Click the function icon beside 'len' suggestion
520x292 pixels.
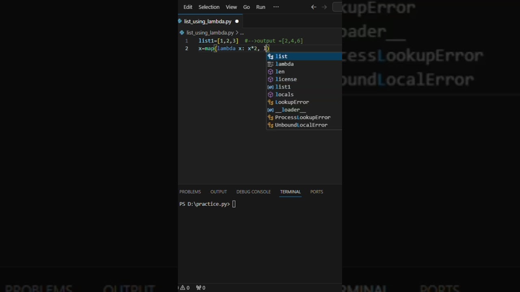(x=271, y=72)
